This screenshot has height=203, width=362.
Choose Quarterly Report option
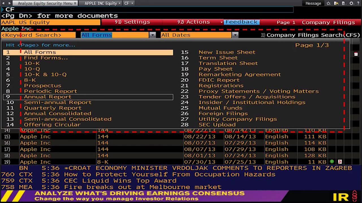53,108
